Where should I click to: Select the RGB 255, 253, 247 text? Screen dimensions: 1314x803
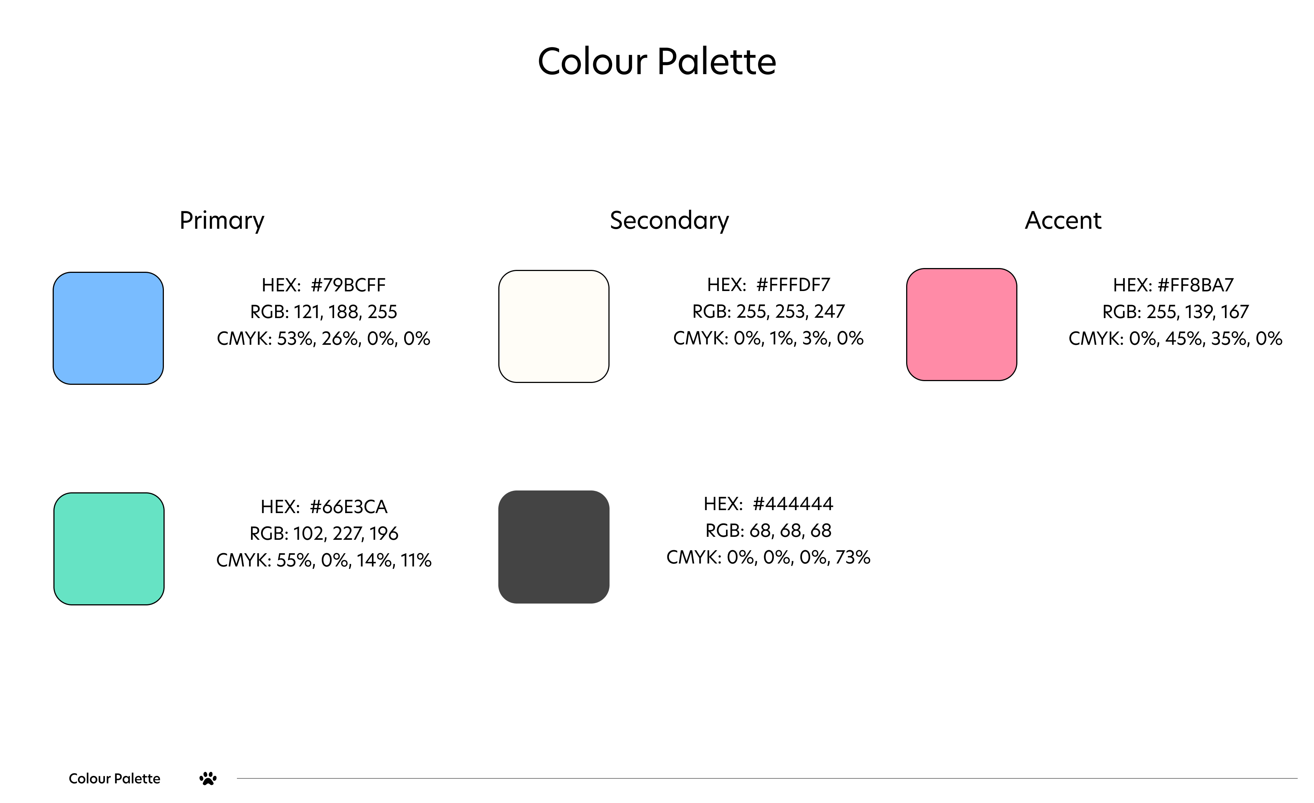pos(768,311)
